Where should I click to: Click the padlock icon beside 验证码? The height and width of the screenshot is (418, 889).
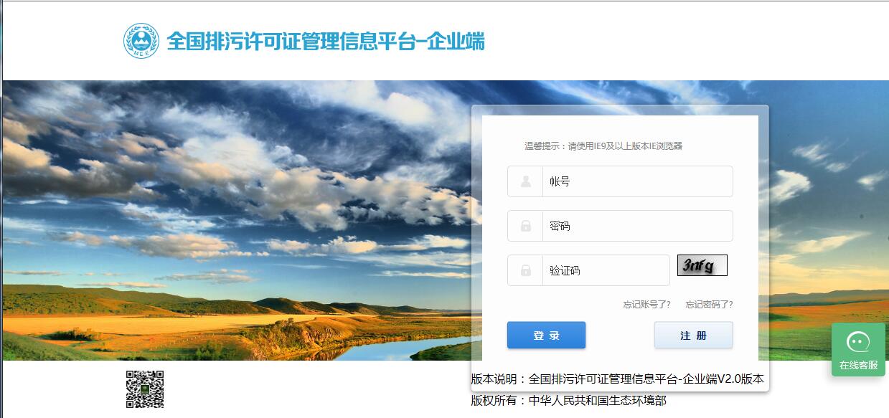526,270
